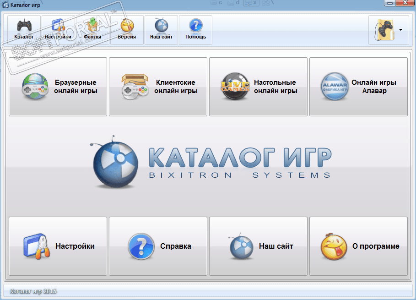This screenshot has width=416, height=300.
Task: Open the О программе tile
Action: pos(358,246)
